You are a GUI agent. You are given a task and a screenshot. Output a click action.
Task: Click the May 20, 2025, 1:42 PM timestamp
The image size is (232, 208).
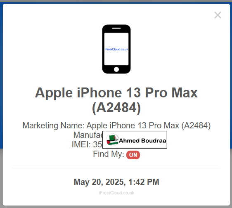pyautogui.click(x=116, y=182)
